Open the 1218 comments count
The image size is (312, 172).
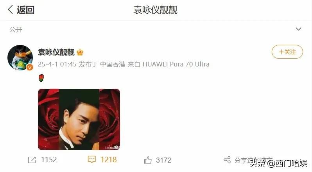point(108,159)
